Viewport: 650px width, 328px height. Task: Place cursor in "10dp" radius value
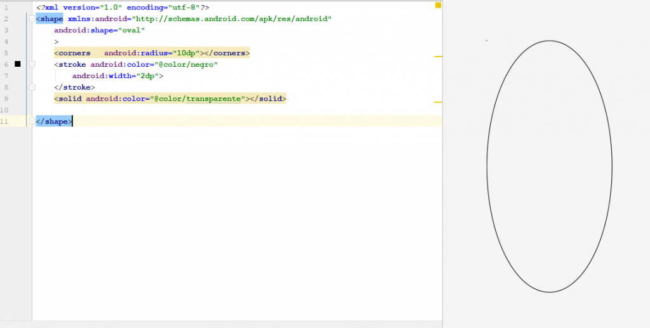coord(187,53)
